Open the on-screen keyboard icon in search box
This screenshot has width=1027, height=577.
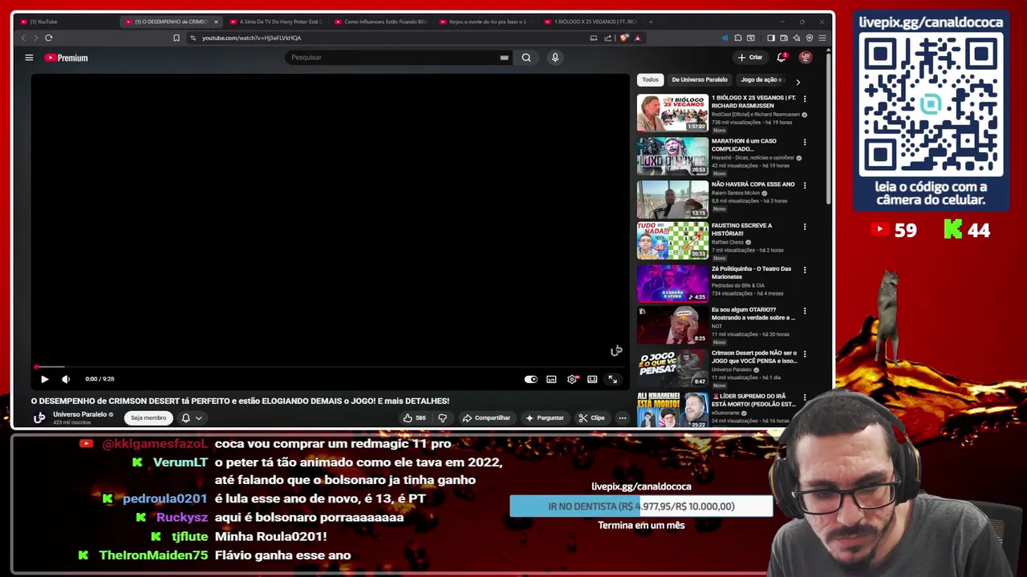(504, 58)
